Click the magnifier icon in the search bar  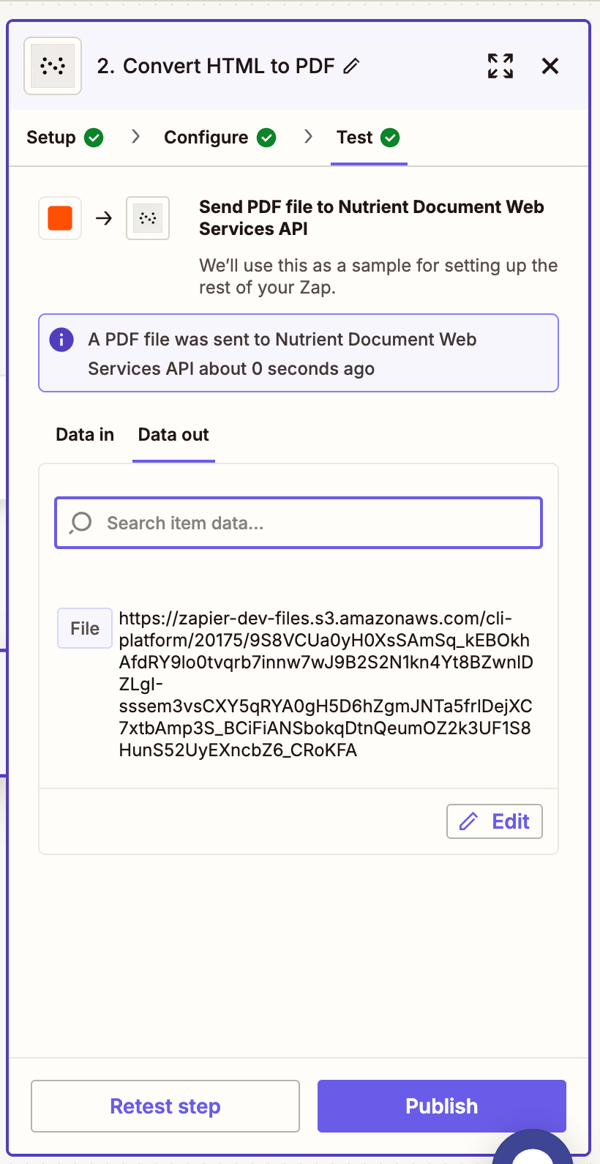point(80,522)
